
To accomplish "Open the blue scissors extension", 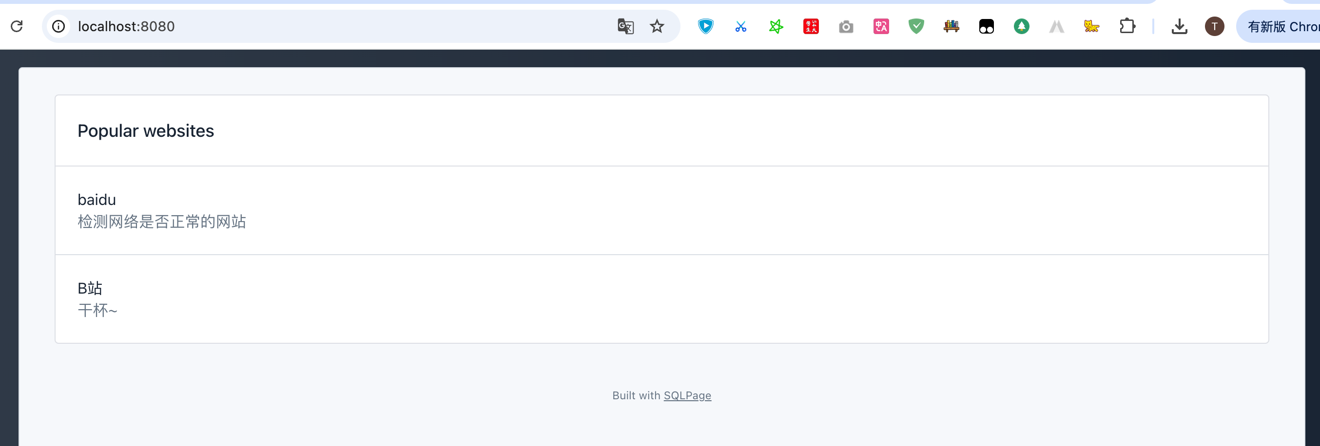I will (740, 26).
